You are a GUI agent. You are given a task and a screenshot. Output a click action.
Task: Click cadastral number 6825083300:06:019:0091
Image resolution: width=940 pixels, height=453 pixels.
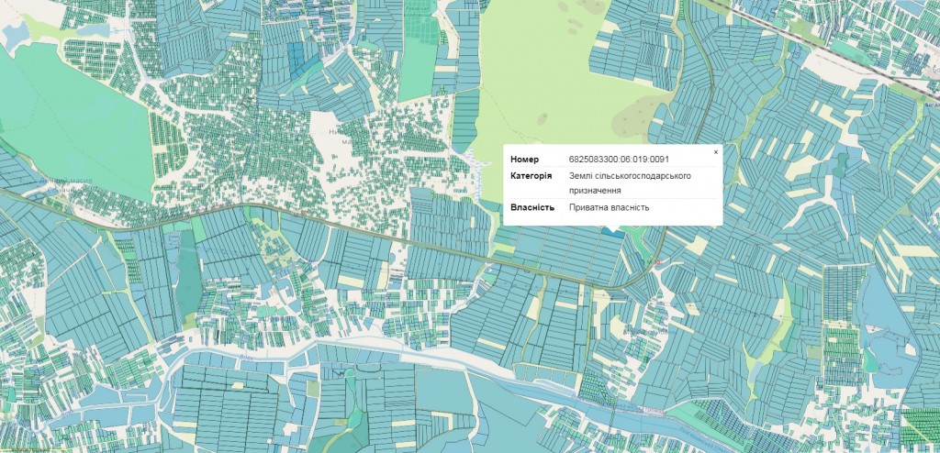click(612, 160)
